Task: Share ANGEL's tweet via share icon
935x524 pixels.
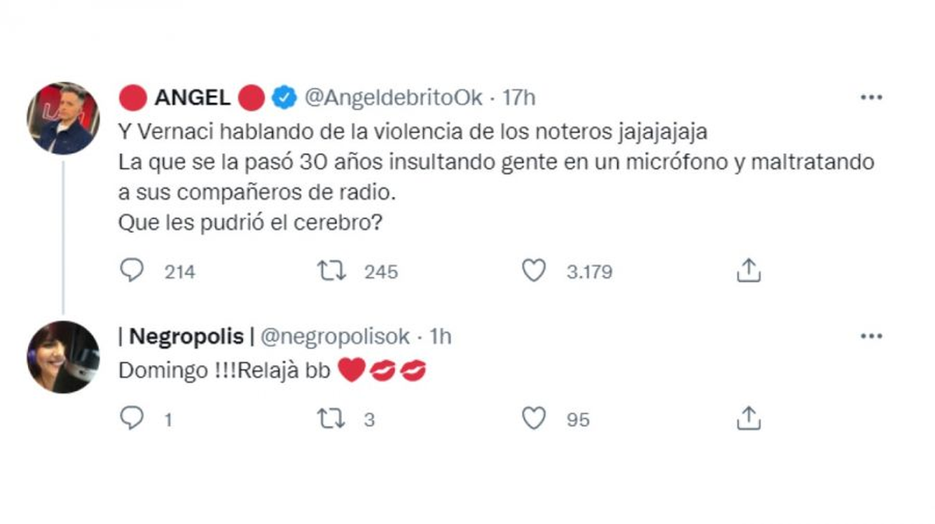Action: [x=748, y=271]
